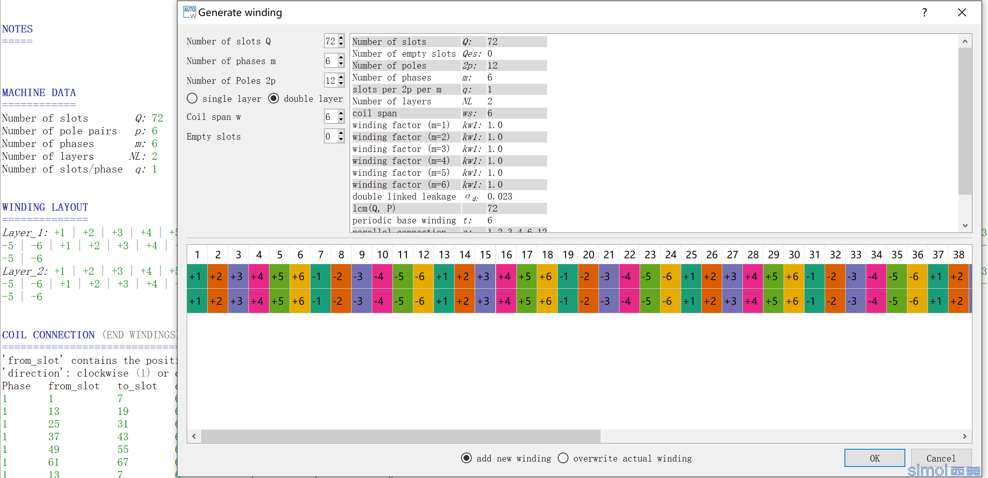
Task: Click the top-layer +3 cell in slot 3
Action: point(238,276)
